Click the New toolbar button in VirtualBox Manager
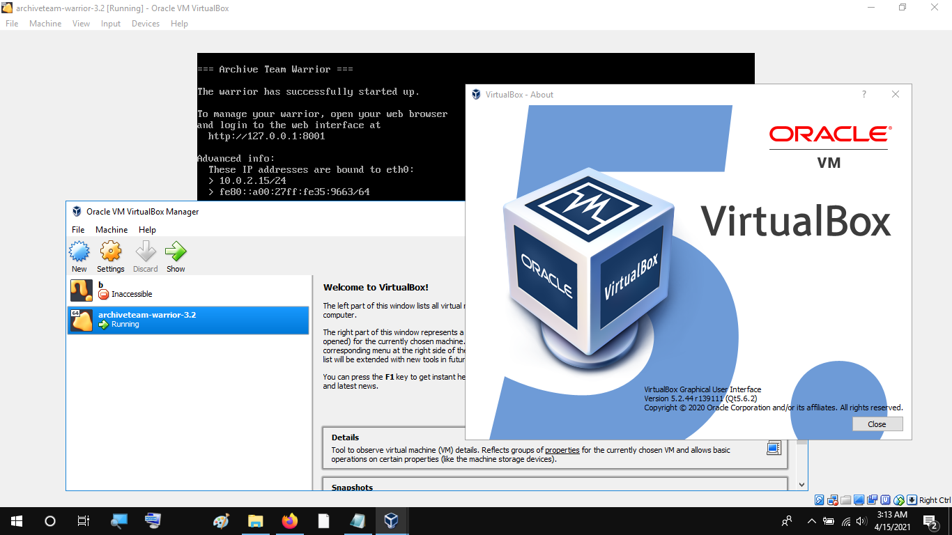 (79, 256)
